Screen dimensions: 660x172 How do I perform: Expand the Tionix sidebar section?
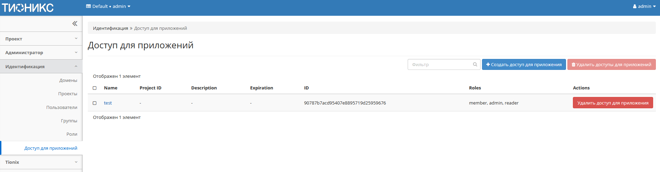41,162
